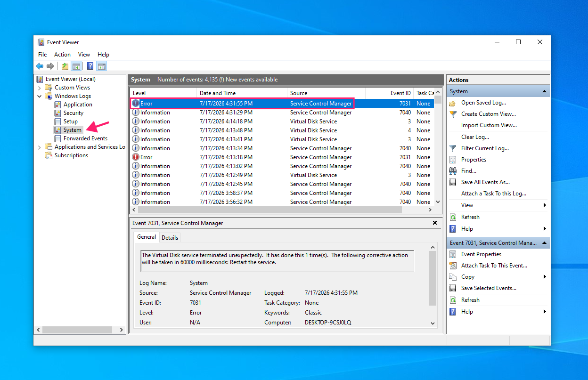Sort events by Level column header
This screenshot has width=588, height=380.
coord(163,93)
